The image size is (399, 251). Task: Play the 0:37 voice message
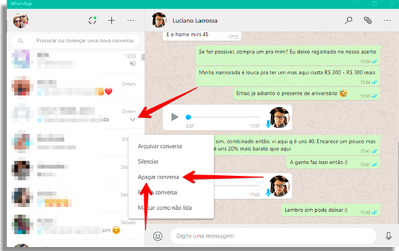174,117
